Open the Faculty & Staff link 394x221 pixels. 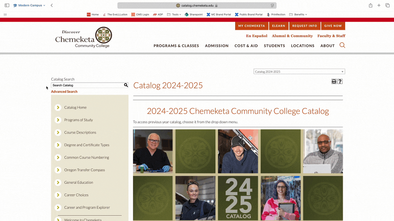[331, 36]
